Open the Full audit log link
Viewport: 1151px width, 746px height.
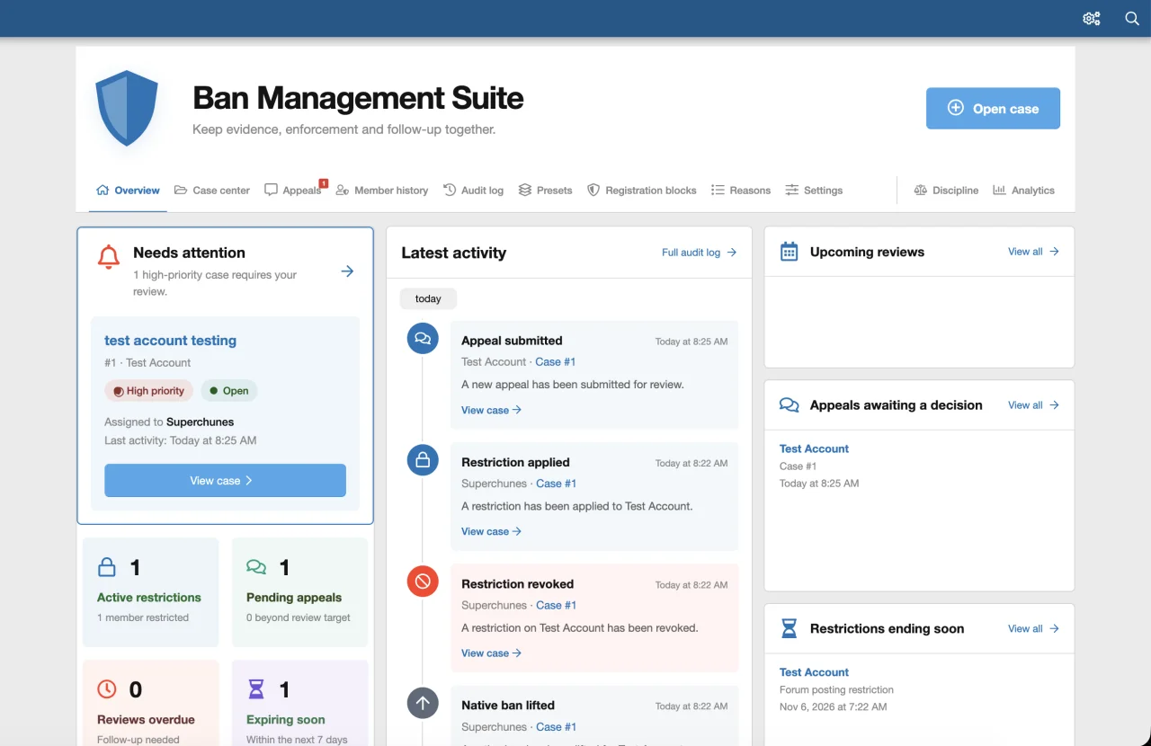699,253
